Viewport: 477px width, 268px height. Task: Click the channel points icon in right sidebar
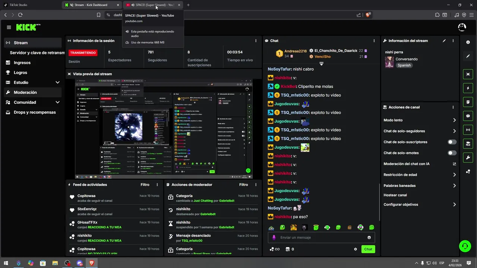tap(468, 171)
